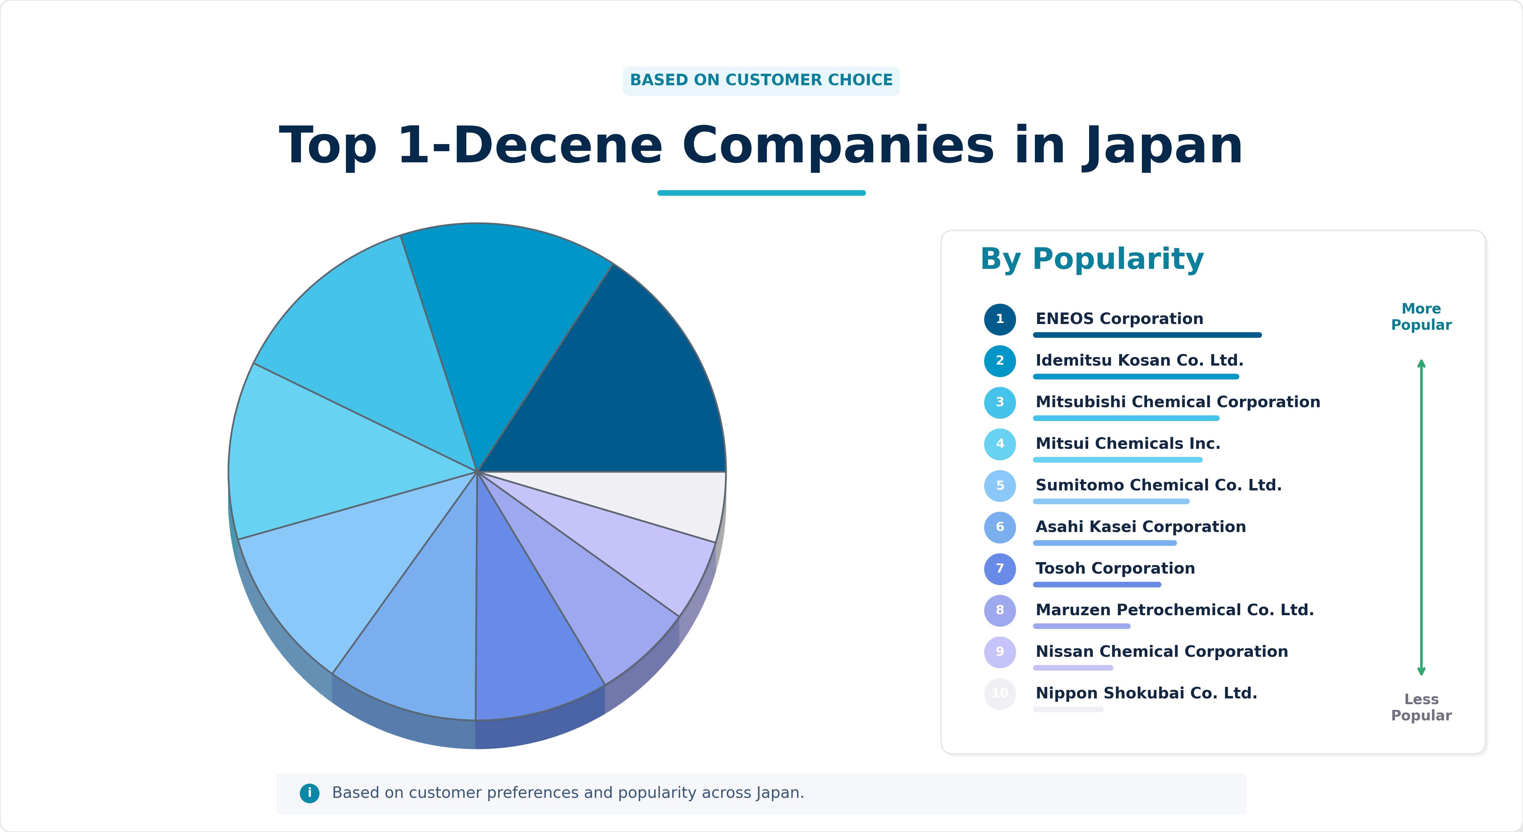Viewport: 1523px width, 832px height.
Task: Select Nissan Chemical Corporation label
Action: tap(1162, 651)
